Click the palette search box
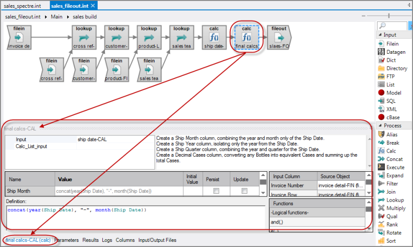Viewport: 413px width, 247px height. pos(392,26)
